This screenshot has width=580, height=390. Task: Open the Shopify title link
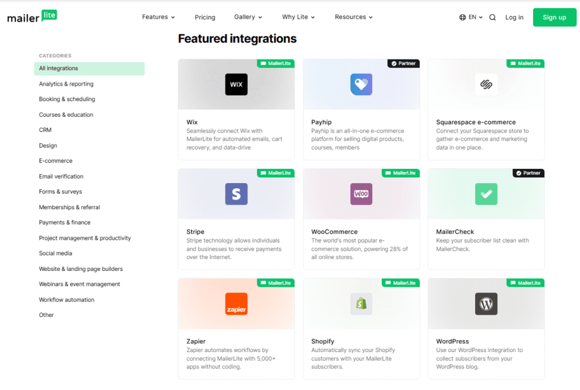[x=322, y=341]
